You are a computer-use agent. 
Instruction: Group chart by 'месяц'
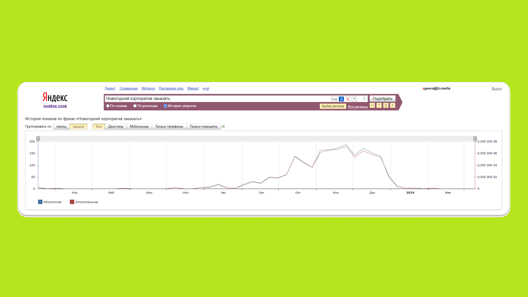tap(61, 127)
